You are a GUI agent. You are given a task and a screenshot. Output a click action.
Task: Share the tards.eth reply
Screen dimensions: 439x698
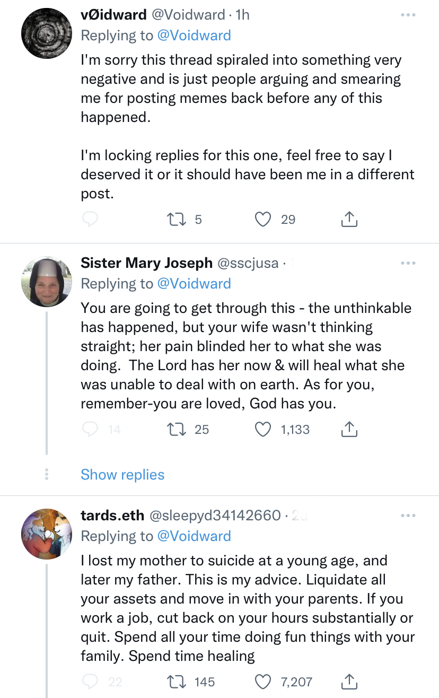coord(348,682)
